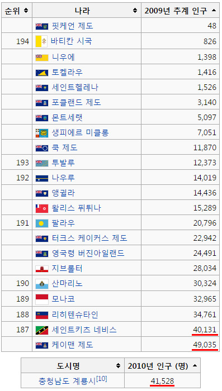Open the 쿡 제도 link
This screenshot has height=391, width=222.
[x=64, y=148]
